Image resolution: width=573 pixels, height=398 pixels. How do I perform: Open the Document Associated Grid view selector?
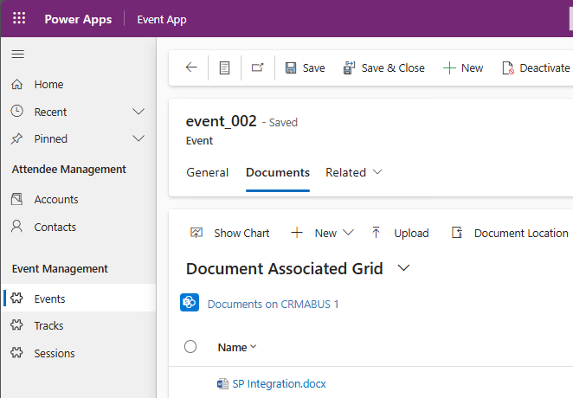pos(403,268)
